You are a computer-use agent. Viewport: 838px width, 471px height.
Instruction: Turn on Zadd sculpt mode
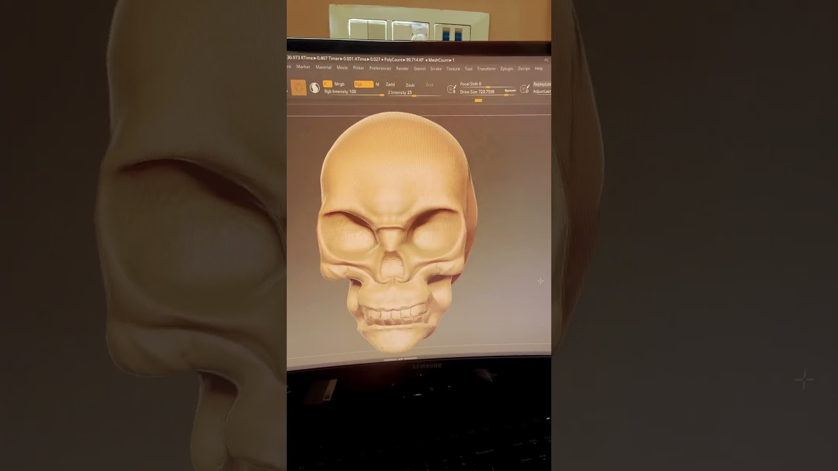[x=390, y=84]
